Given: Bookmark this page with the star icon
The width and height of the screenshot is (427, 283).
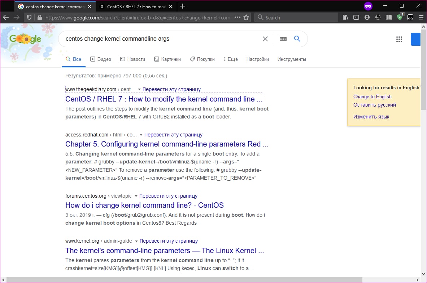Looking at the screenshot, I should (246, 18).
